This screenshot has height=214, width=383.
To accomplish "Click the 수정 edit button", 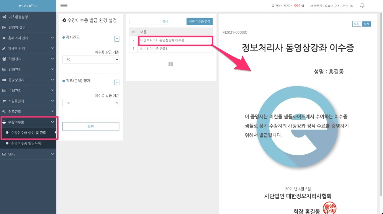I will click(x=357, y=24).
